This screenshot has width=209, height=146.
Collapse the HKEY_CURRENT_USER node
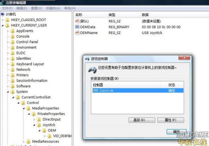point(3,25)
